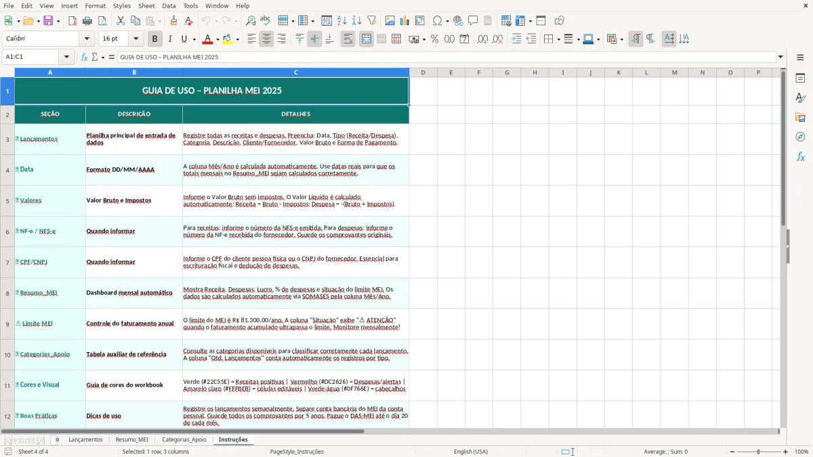Toggle Bold formatting
813x457 pixels.
[x=154, y=39]
